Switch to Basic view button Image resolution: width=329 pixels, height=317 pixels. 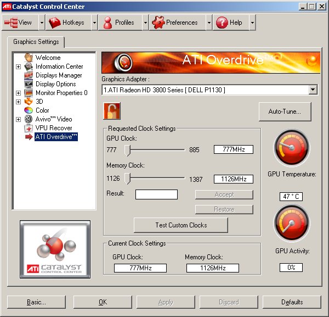[x=36, y=302]
